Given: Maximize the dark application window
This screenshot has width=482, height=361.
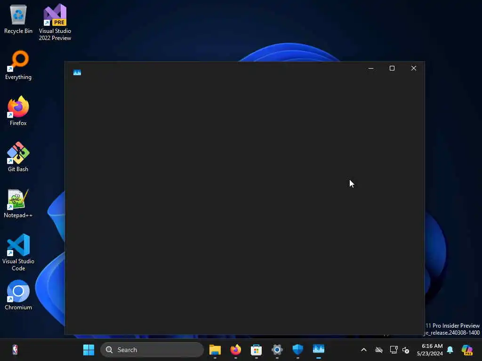Looking at the screenshot, I should click(x=392, y=68).
